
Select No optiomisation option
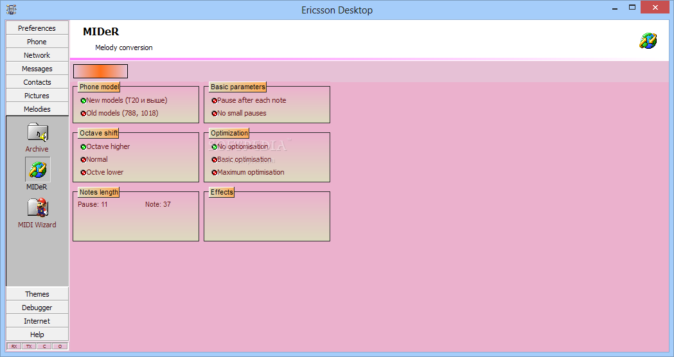coord(240,146)
